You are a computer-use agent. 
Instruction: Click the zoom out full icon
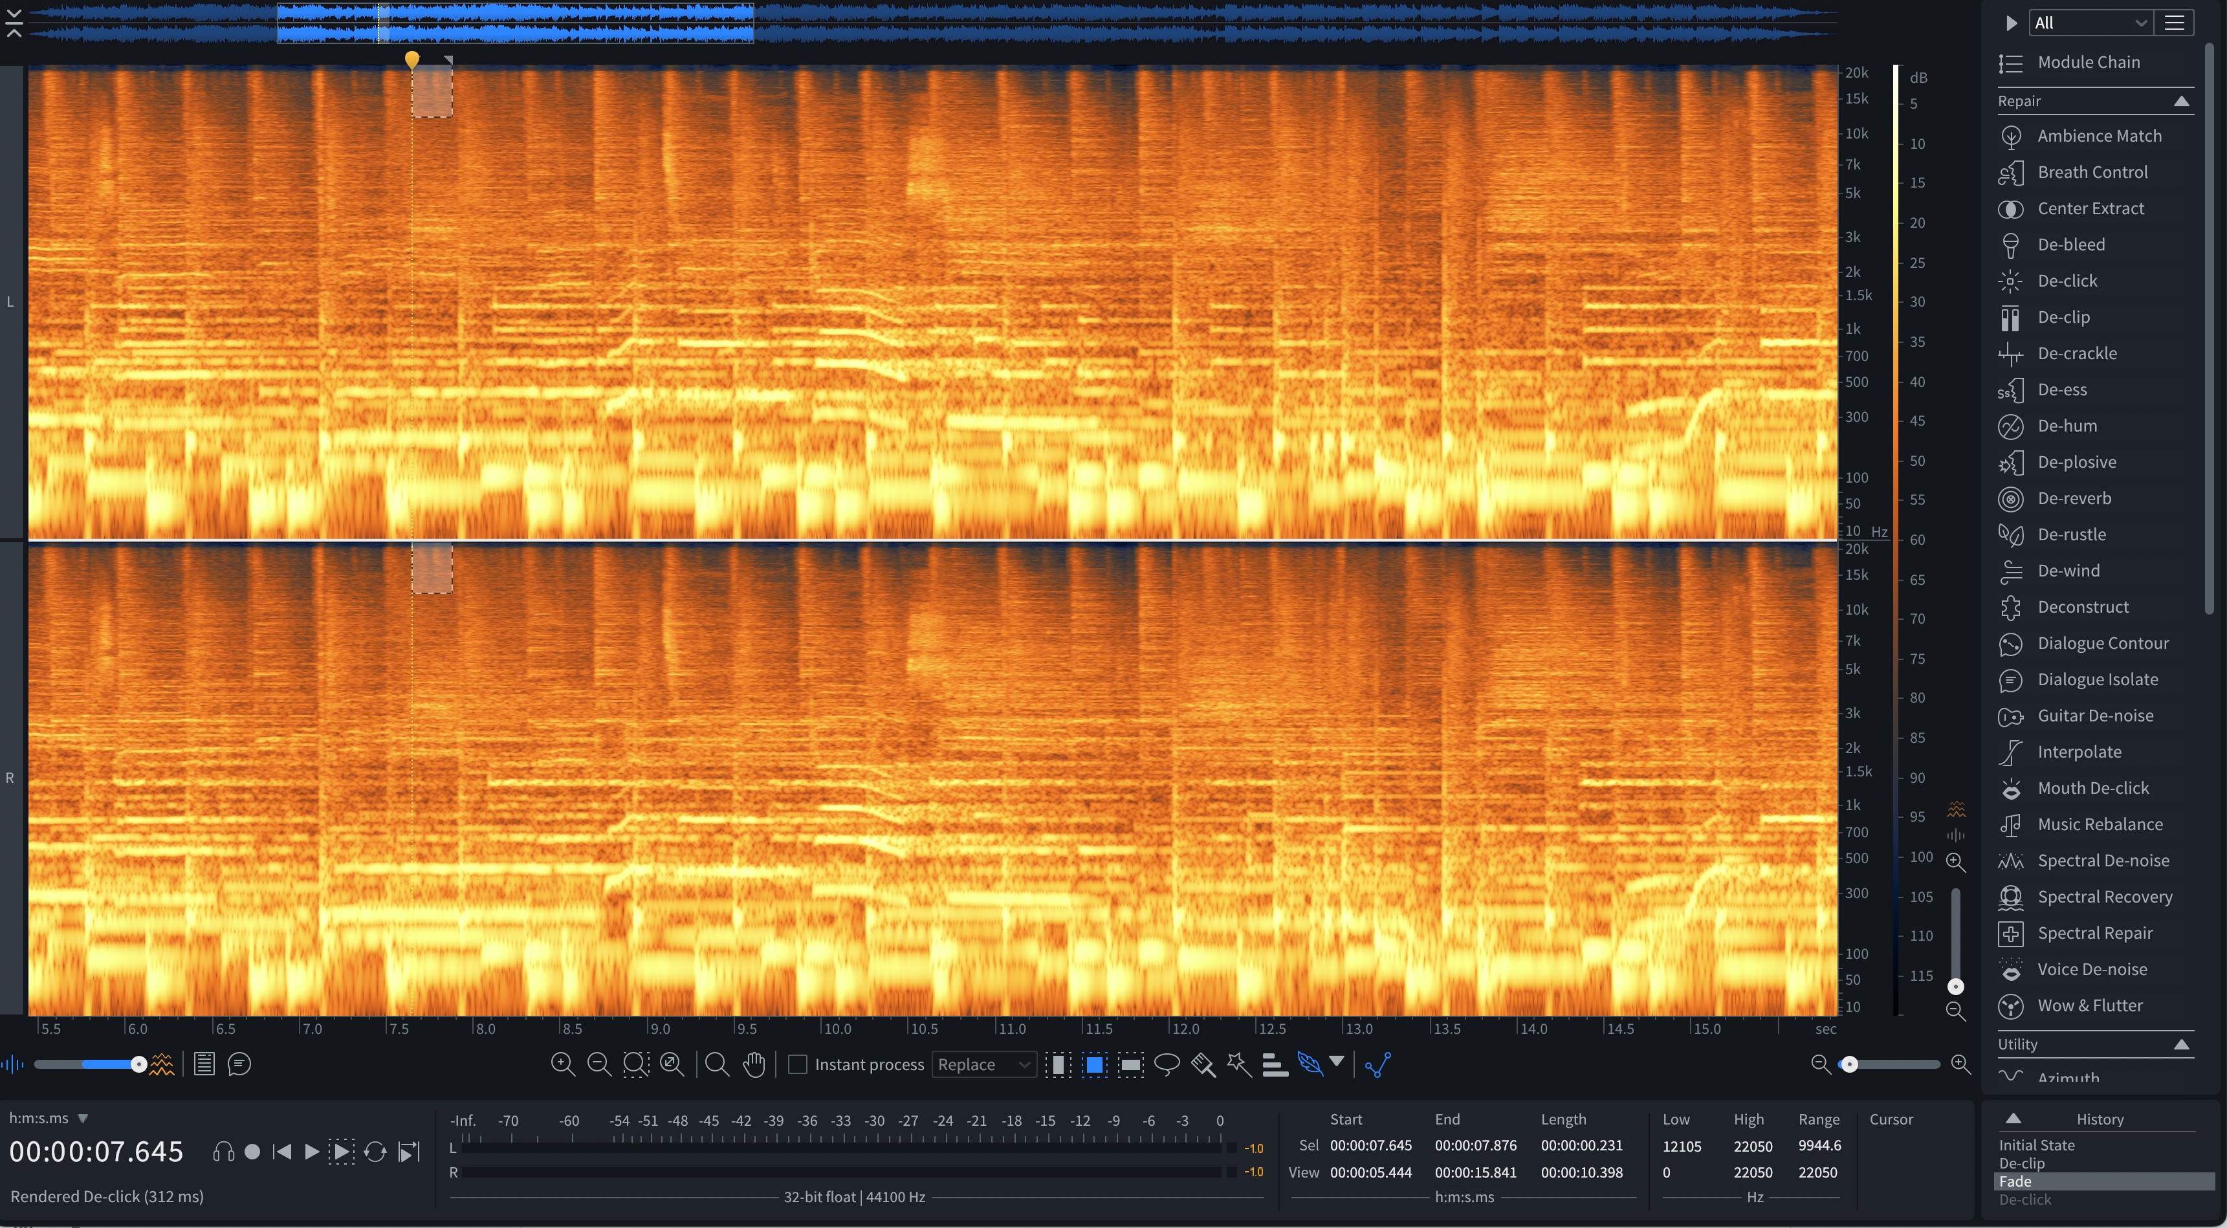coord(672,1064)
